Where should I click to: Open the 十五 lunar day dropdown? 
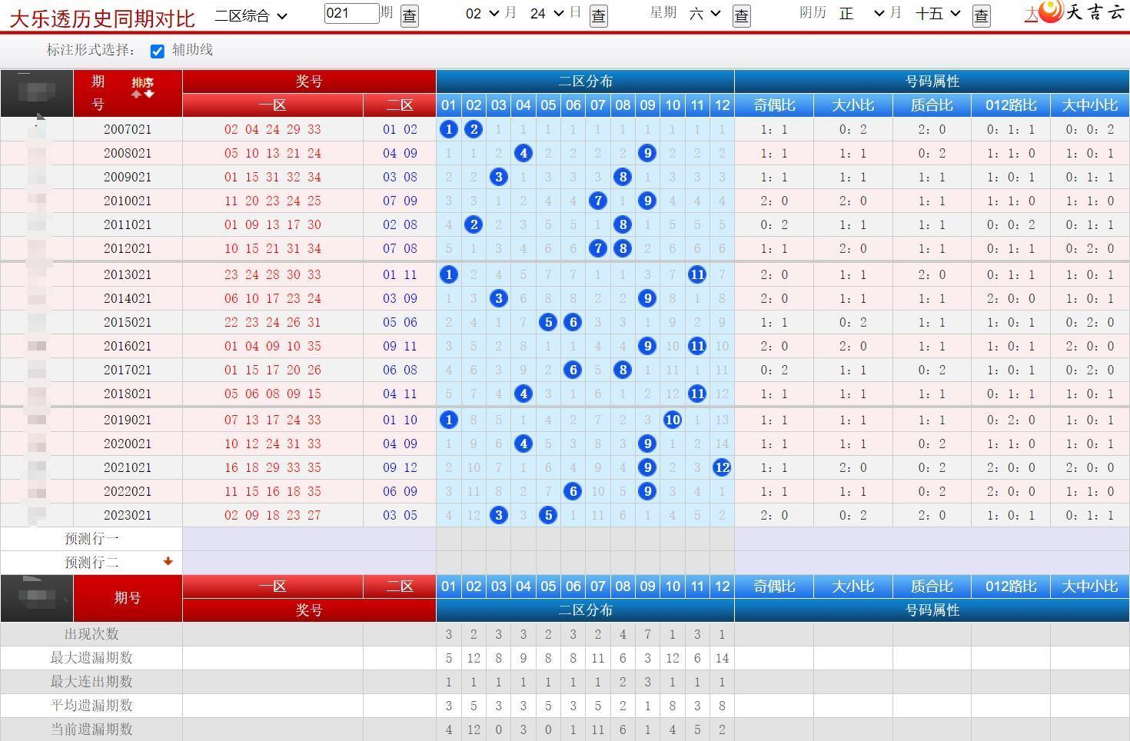[939, 13]
